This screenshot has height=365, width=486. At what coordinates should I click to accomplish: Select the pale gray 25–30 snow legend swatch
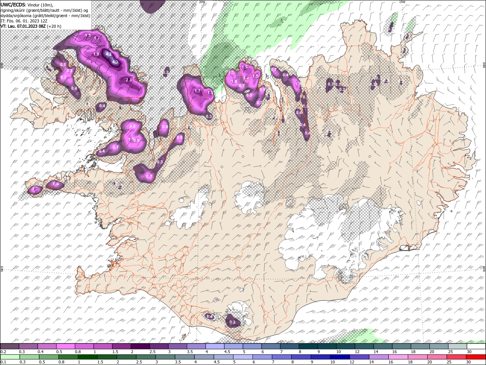point(458,346)
